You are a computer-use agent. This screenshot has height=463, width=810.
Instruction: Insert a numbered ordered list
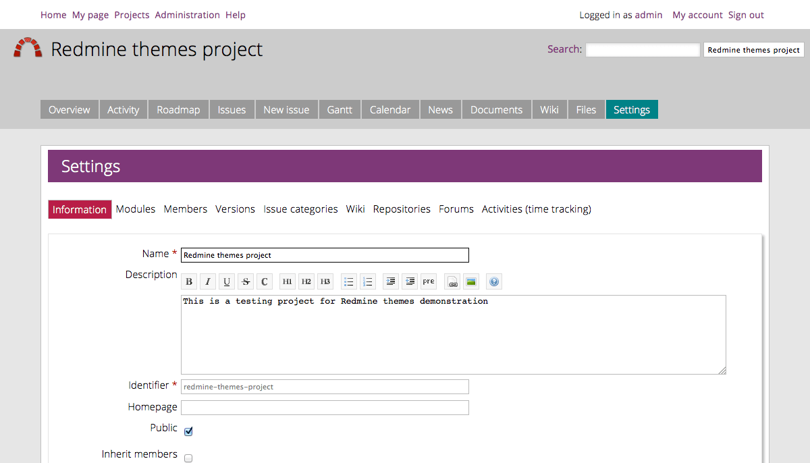point(367,282)
